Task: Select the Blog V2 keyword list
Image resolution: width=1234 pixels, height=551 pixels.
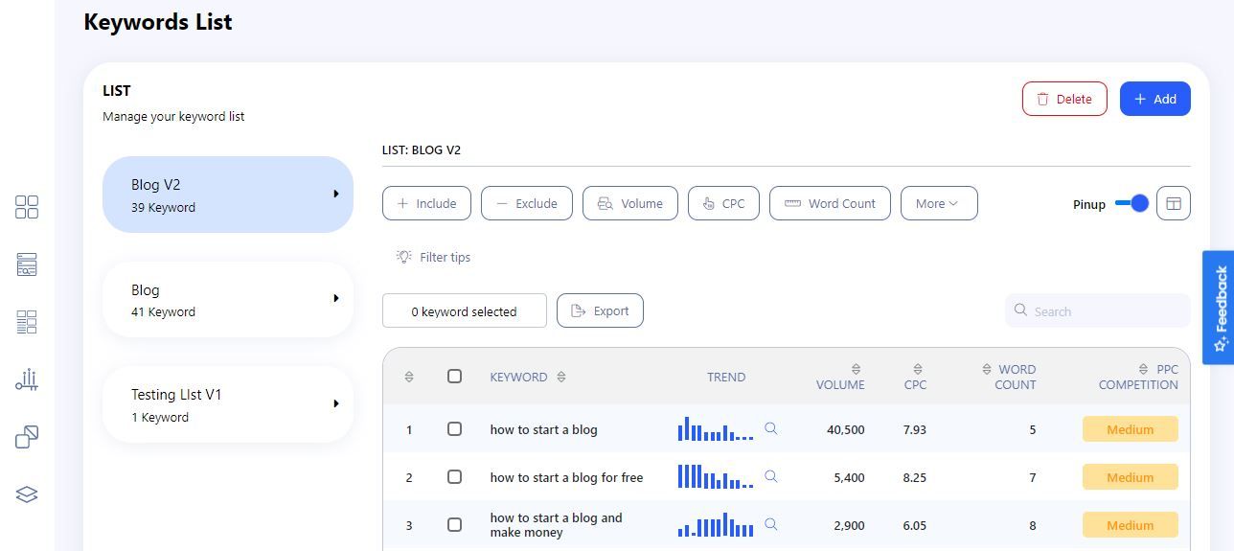Action: click(228, 195)
